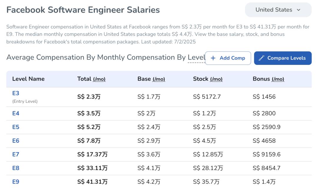The height and width of the screenshot is (190, 318).
Task: Click the (/mo) label in Total header
Action: click(99, 79)
